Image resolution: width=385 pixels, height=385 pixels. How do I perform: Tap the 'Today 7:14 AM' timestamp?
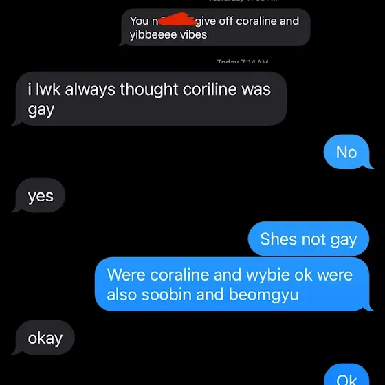tap(243, 61)
